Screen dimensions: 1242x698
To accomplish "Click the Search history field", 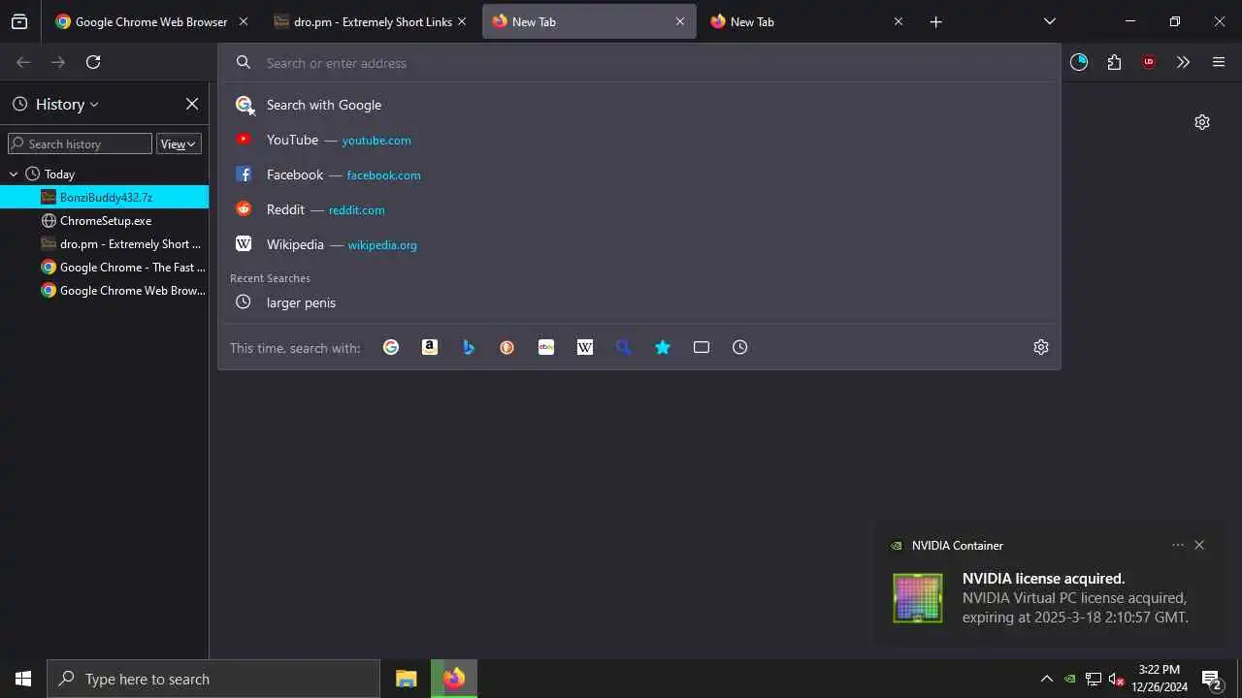I will click(x=80, y=143).
